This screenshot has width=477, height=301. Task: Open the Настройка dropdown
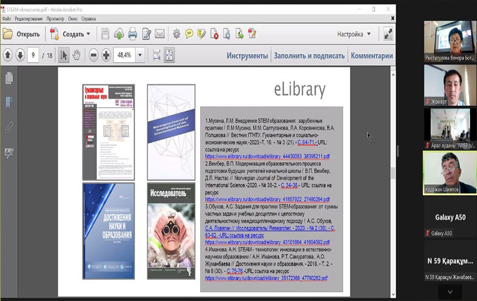coord(354,34)
